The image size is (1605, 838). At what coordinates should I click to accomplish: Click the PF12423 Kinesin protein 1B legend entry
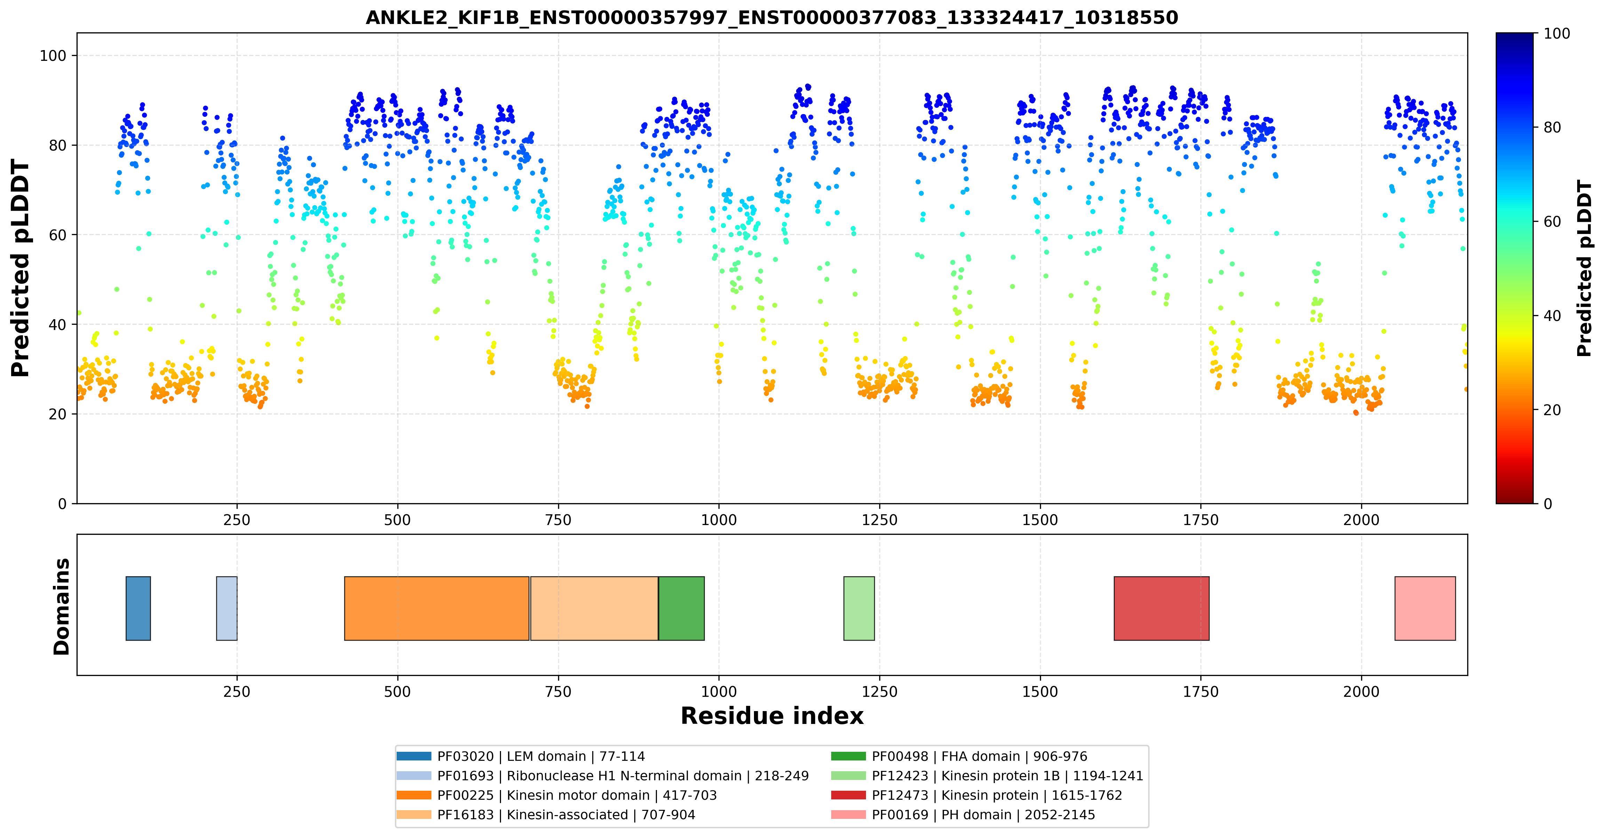(987, 776)
